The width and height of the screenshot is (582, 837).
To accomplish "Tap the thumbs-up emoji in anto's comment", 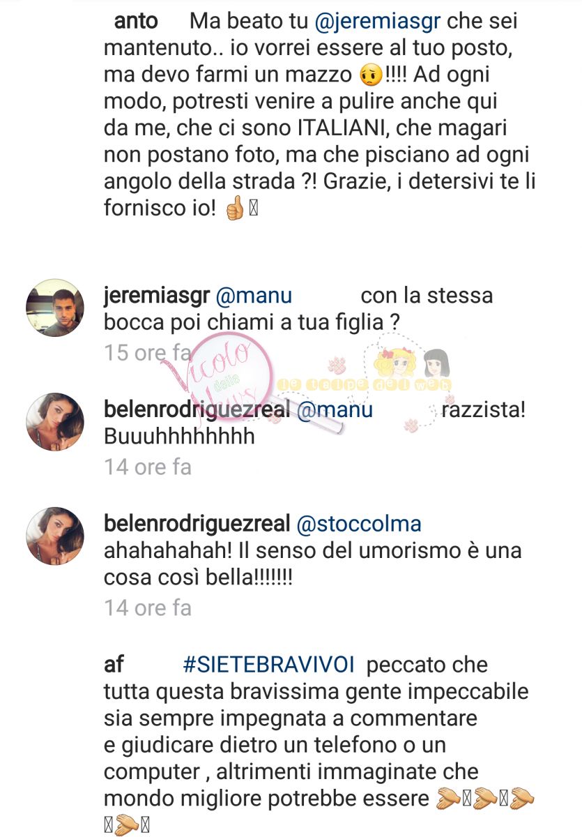I will point(234,210).
